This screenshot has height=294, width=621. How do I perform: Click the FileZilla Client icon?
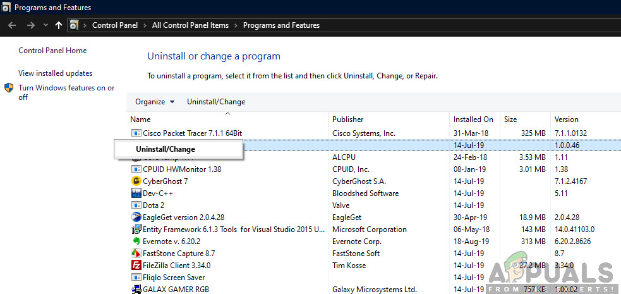pos(136,266)
